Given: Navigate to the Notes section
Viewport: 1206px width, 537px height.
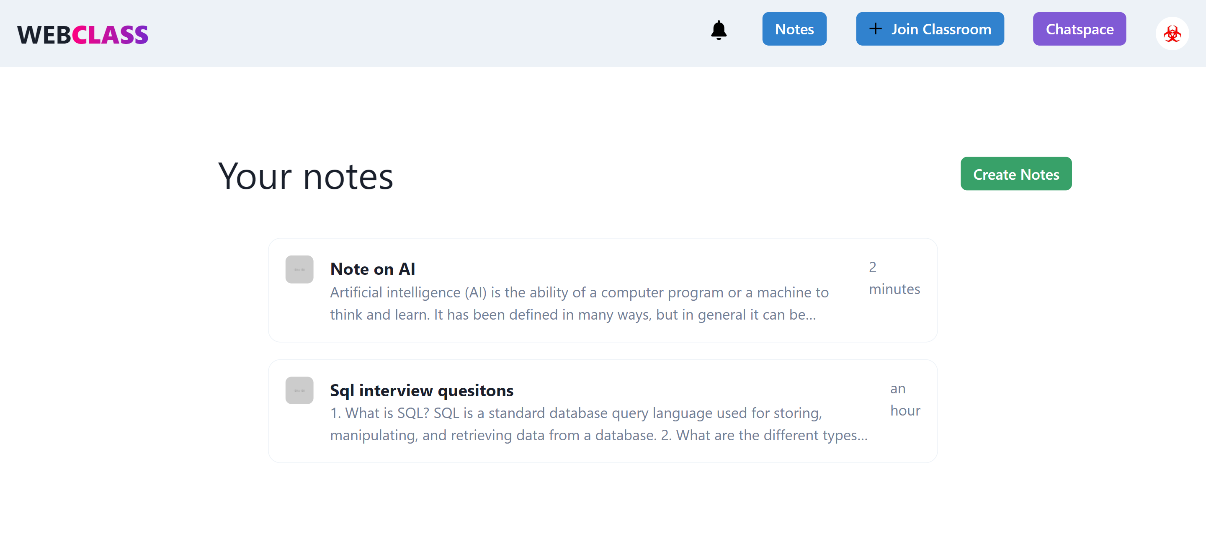Looking at the screenshot, I should coord(794,28).
